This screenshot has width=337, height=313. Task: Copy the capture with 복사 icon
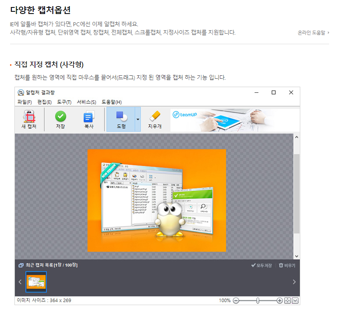coord(89,119)
